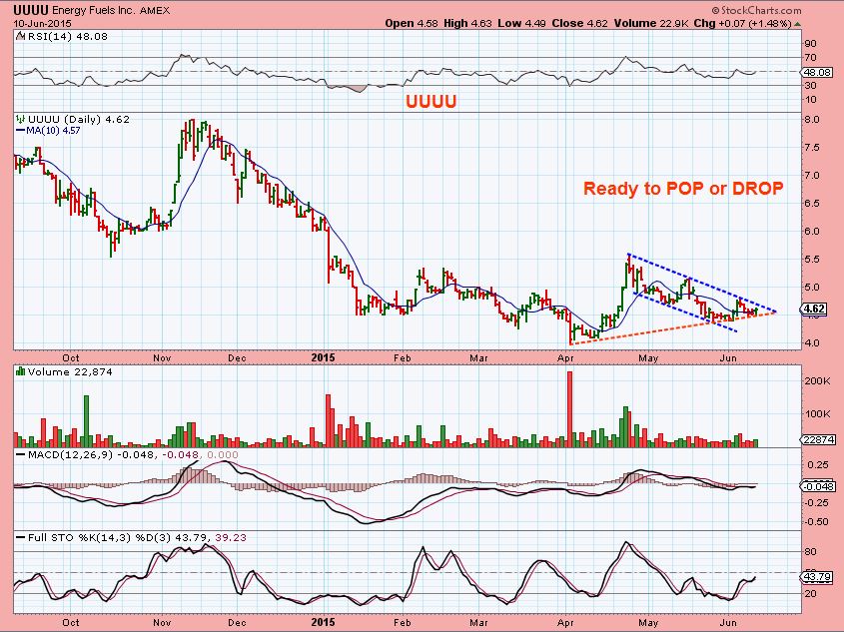Image resolution: width=844 pixels, height=632 pixels.
Task: Click the Jun label under the stochastic panel
Action: pyautogui.click(x=728, y=622)
